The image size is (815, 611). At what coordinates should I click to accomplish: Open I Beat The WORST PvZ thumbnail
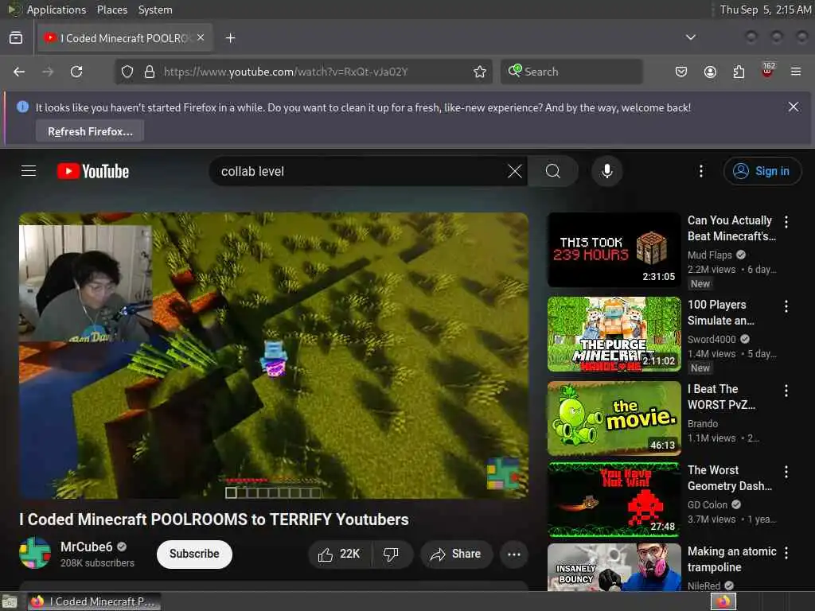point(614,418)
